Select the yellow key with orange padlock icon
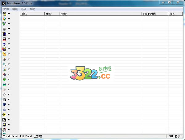The image size is (185, 140). [4, 54]
